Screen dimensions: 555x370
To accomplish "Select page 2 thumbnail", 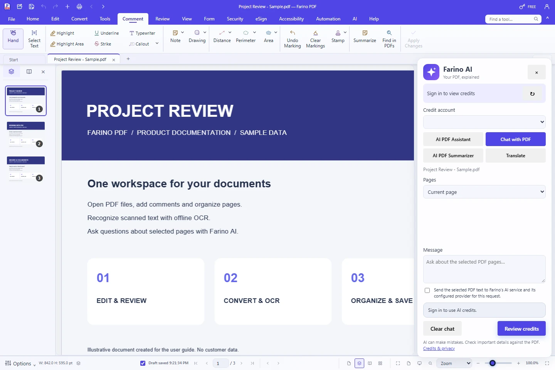I will (26, 135).
